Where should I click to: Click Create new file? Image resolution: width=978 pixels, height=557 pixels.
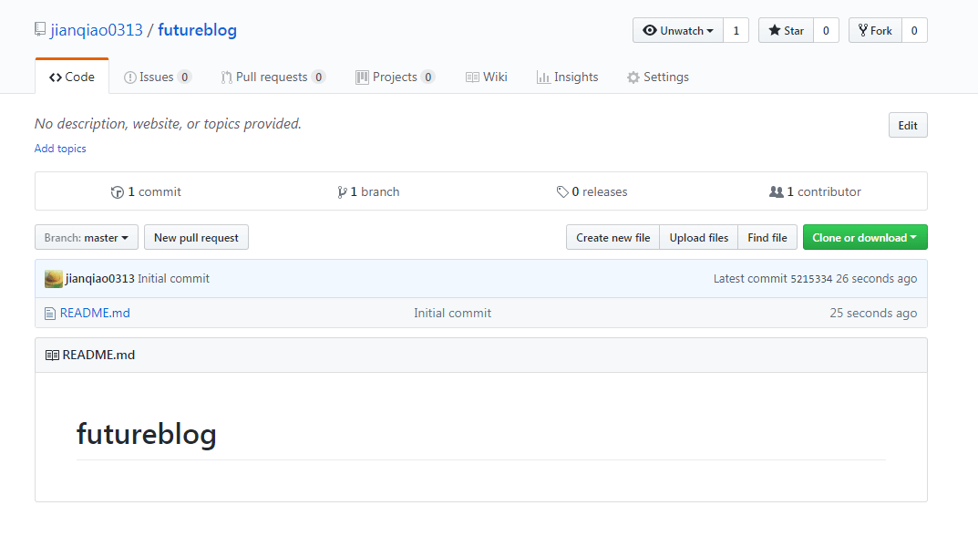[x=613, y=238]
